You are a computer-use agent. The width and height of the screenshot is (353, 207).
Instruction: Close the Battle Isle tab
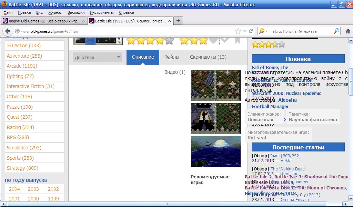tap(170, 21)
